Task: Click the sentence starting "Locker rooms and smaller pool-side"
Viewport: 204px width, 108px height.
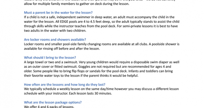Action: point(86,44)
